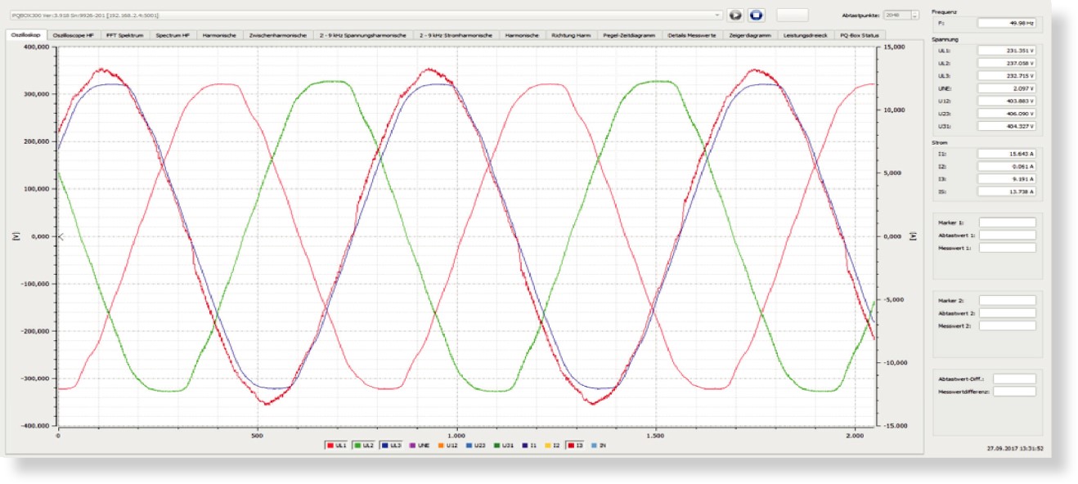This screenshot has height=484, width=1078.
Task: Click the UNE value 2.097 V
Action: coord(1007,88)
